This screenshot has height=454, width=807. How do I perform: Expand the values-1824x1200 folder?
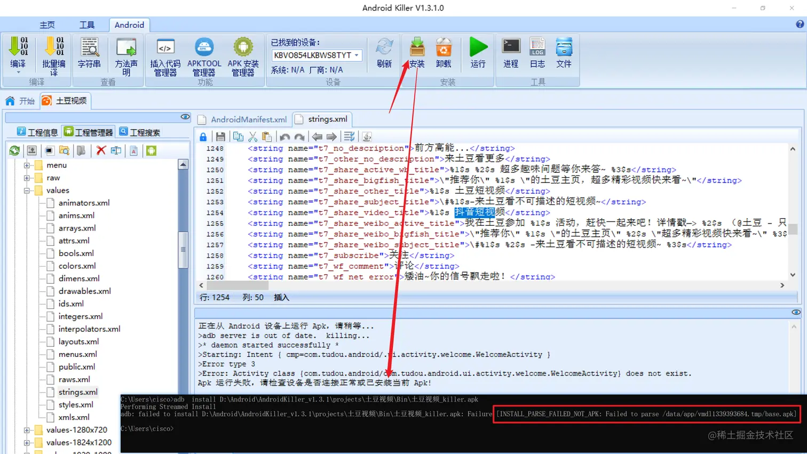coord(27,443)
